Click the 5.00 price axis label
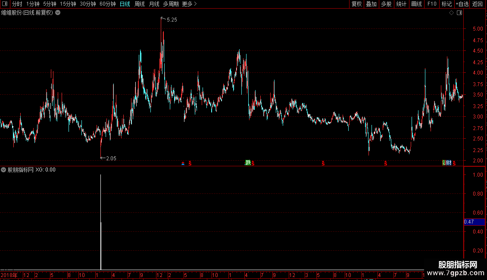487x280 pixels. coord(478,29)
